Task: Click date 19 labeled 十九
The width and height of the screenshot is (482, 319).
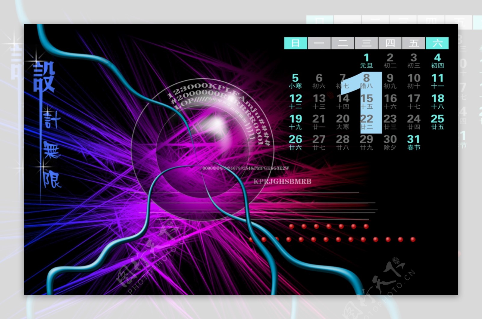Action: pyautogui.click(x=295, y=122)
